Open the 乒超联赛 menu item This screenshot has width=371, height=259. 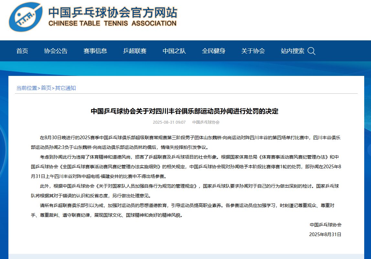point(135,51)
